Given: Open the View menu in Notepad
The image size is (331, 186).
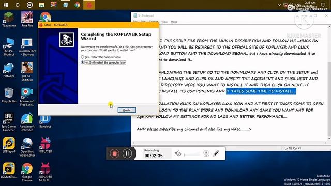Looking at the screenshot, I should tap(164, 22).
